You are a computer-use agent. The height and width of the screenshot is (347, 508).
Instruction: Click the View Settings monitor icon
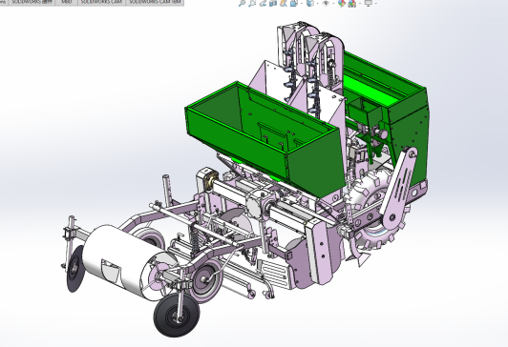coord(369,3)
